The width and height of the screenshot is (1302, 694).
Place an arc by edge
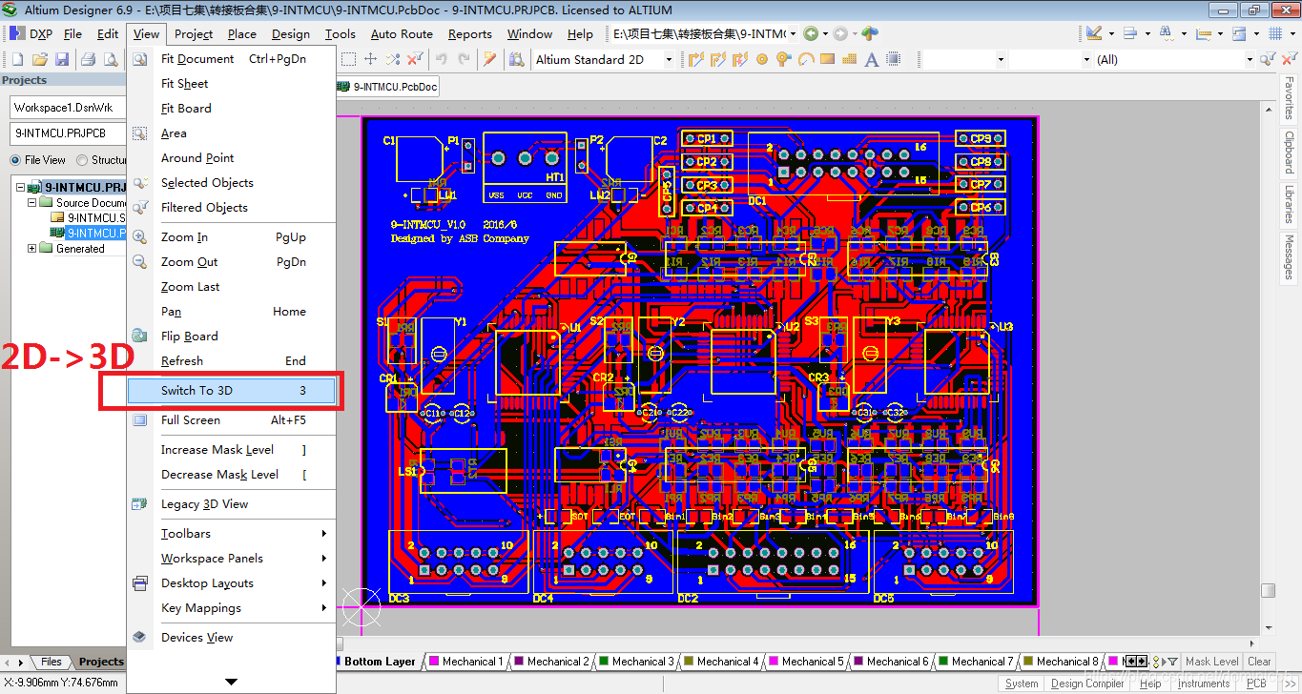[806, 59]
